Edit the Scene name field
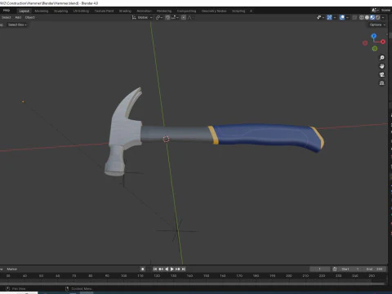This screenshot has width=392, height=294. point(386,11)
